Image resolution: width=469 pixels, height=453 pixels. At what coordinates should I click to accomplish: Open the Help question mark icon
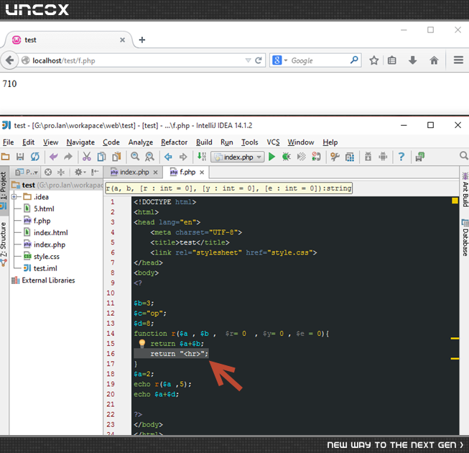(x=401, y=156)
